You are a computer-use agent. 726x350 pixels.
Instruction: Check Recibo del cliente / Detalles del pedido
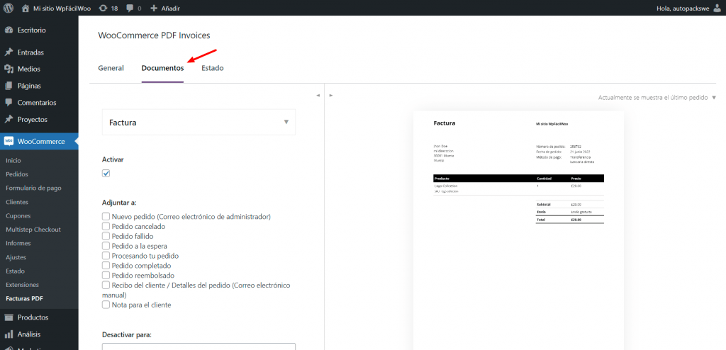[x=106, y=286]
